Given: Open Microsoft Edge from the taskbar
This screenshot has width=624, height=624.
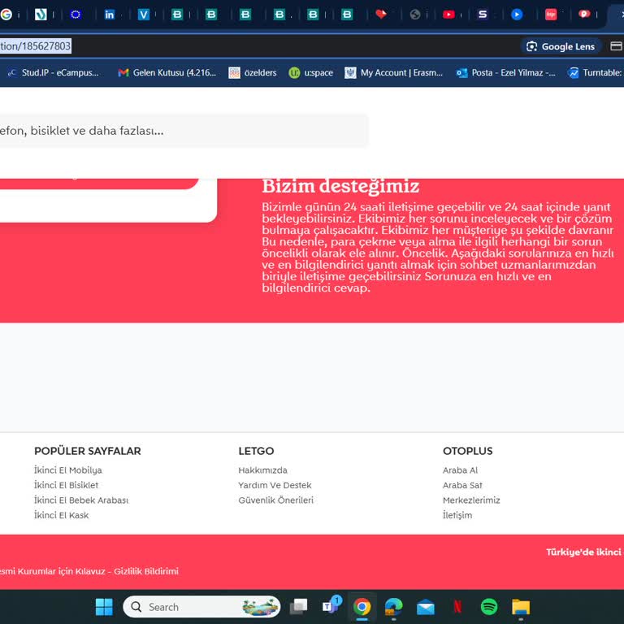Looking at the screenshot, I should (393, 607).
